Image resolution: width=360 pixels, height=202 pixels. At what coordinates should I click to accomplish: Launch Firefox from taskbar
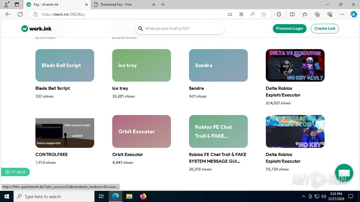pyautogui.click(x=143, y=196)
